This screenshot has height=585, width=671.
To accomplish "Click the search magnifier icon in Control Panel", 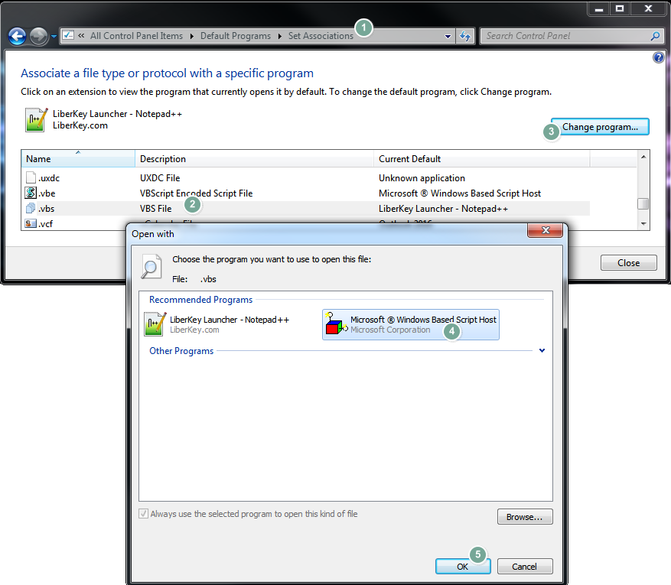I will pyautogui.click(x=655, y=36).
